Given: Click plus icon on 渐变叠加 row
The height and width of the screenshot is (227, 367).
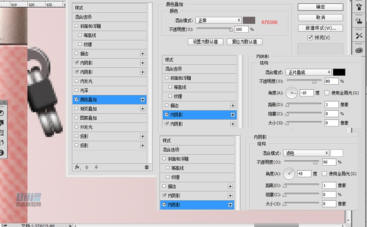Looking at the screenshot, I should click(x=143, y=109).
